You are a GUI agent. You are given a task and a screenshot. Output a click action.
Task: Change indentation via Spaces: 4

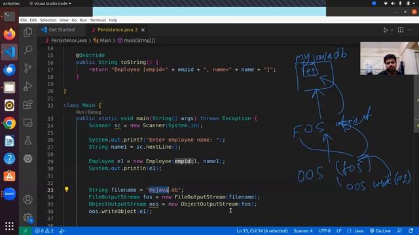302,230
